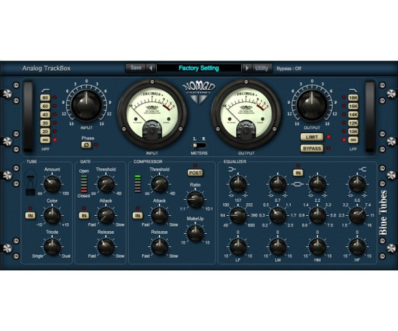Click the compressor MakeUp knob

tap(195, 233)
